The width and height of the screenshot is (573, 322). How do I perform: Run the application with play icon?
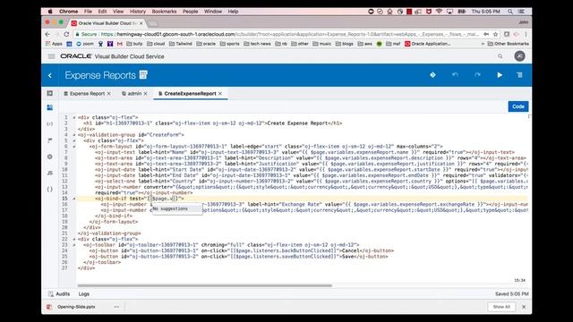[500, 75]
